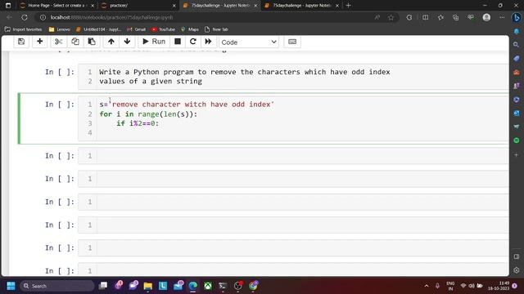This screenshot has height=294, width=524.
Task: Open Import favorites bookmark
Action: (24, 29)
